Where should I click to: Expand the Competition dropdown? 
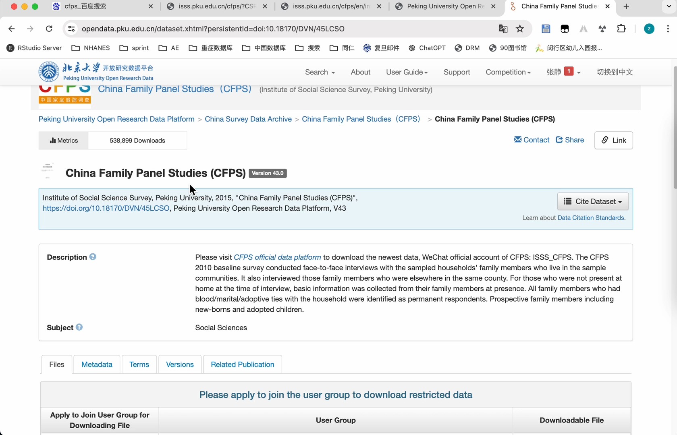pyautogui.click(x=508, y=72)
